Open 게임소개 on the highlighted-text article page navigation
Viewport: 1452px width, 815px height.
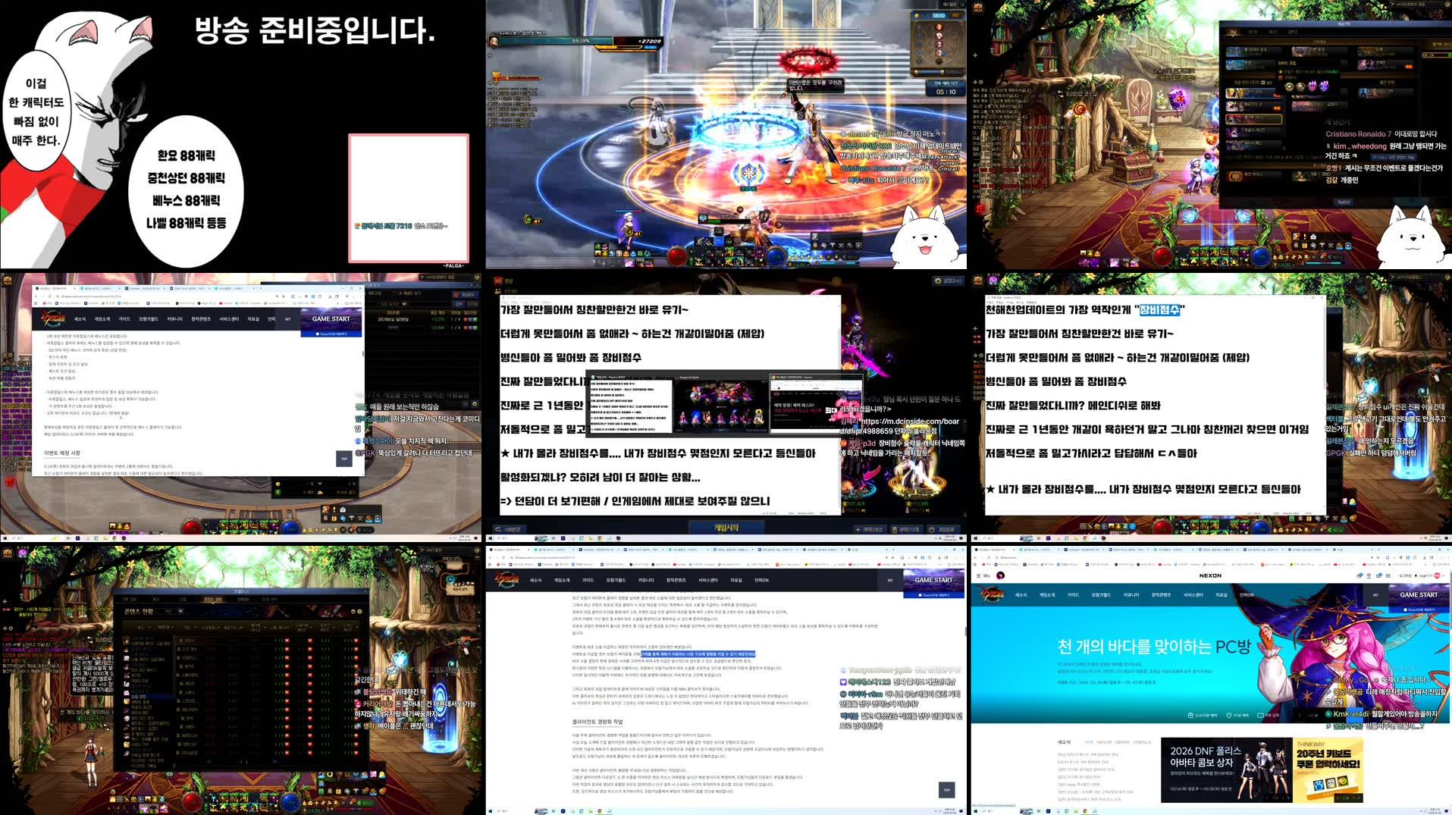(x=561, y=580)
